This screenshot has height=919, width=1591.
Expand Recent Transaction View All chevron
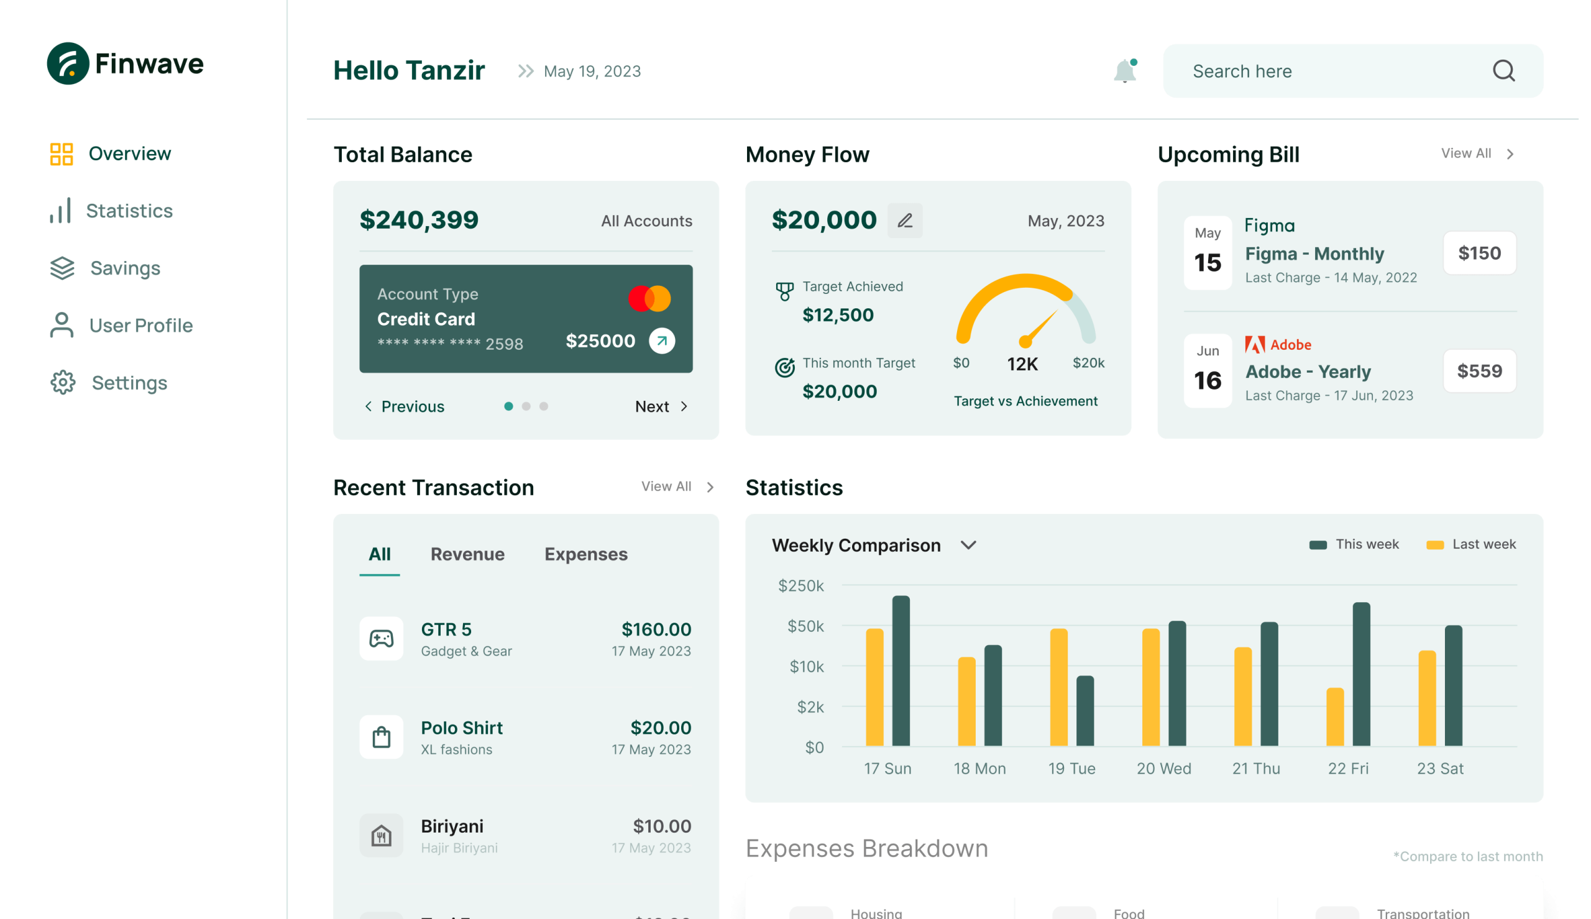pos(710,487)
